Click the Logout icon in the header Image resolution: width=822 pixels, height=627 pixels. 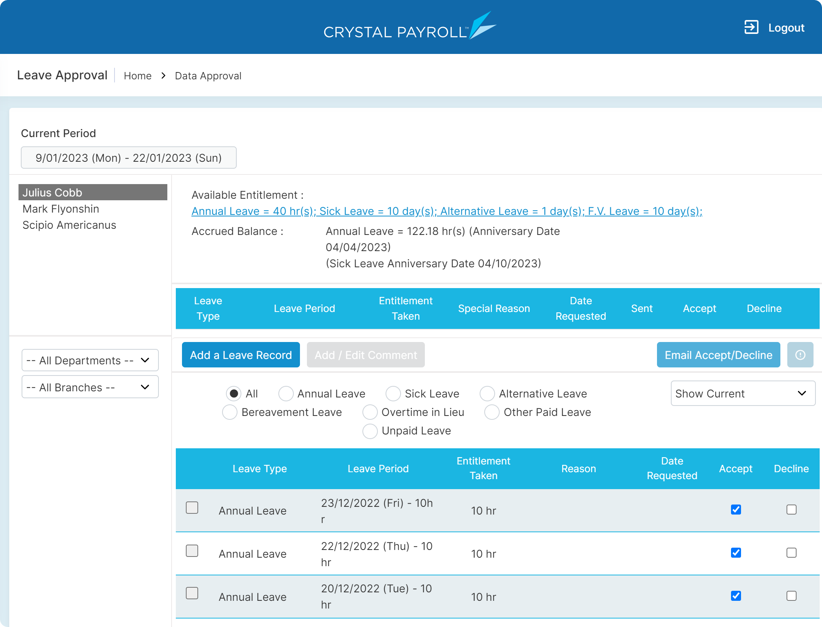(x=751, y=27)
